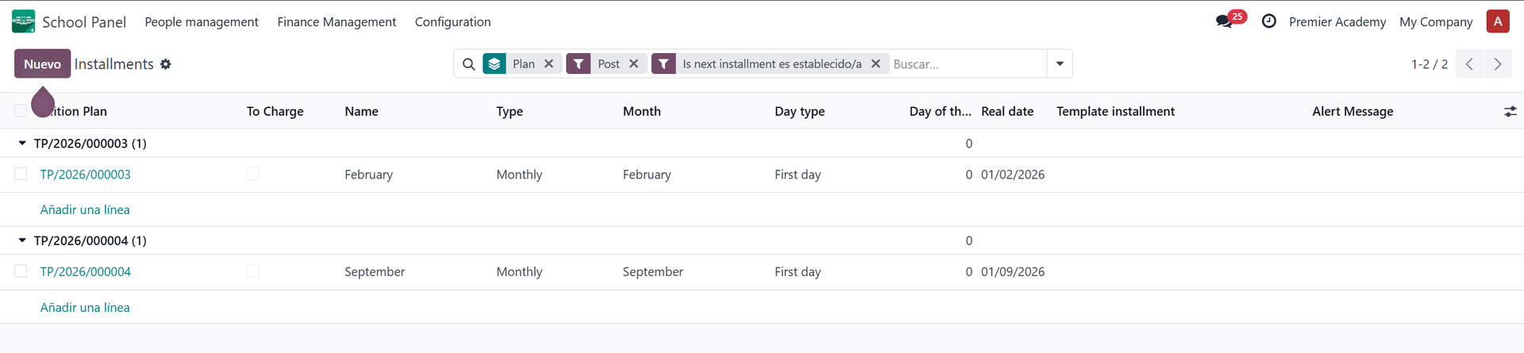Image resolution: width=1524 pixels, height=353 pixels.
Task: Go to next page arrow
Action: click(x=1497, y=64)
